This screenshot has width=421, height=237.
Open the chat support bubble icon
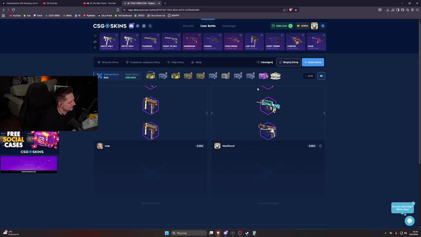[409, 221]
